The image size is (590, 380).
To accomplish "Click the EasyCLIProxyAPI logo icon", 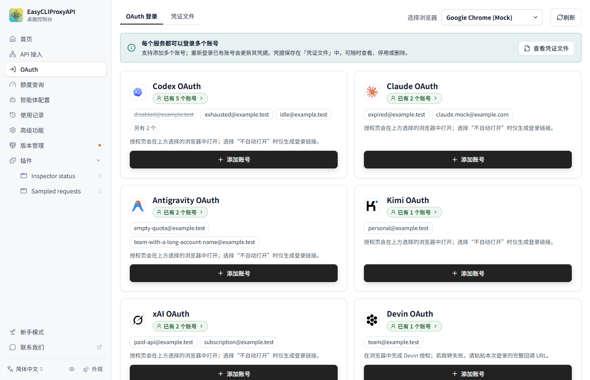I will (x=16, y=15).
